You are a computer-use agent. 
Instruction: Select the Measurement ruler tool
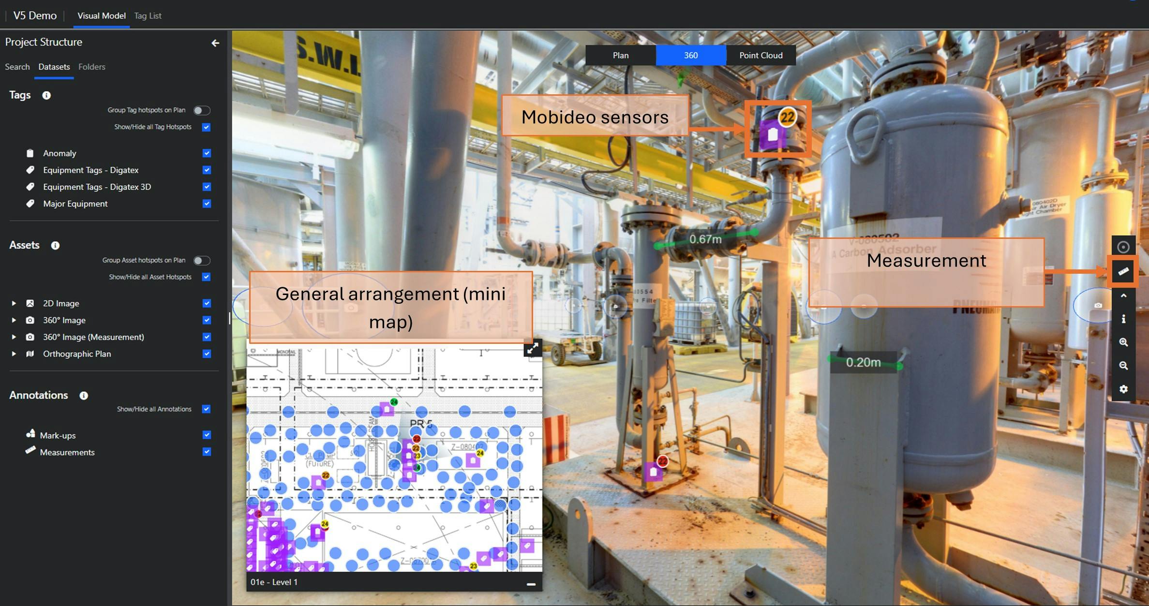pos(1122,271)
